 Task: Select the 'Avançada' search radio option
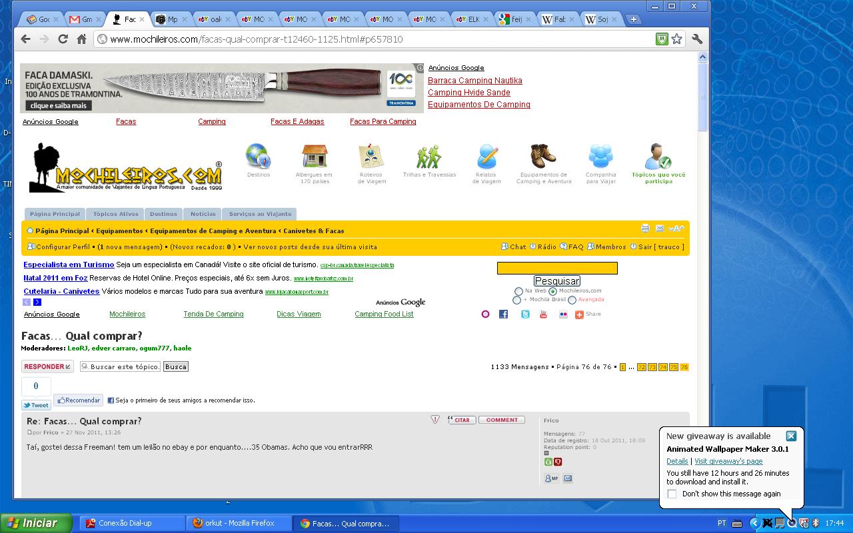coord(572,300)
